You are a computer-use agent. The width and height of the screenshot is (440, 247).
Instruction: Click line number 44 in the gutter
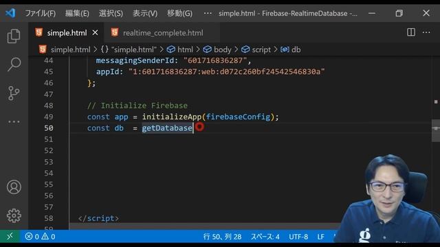[x=49, y=60]
